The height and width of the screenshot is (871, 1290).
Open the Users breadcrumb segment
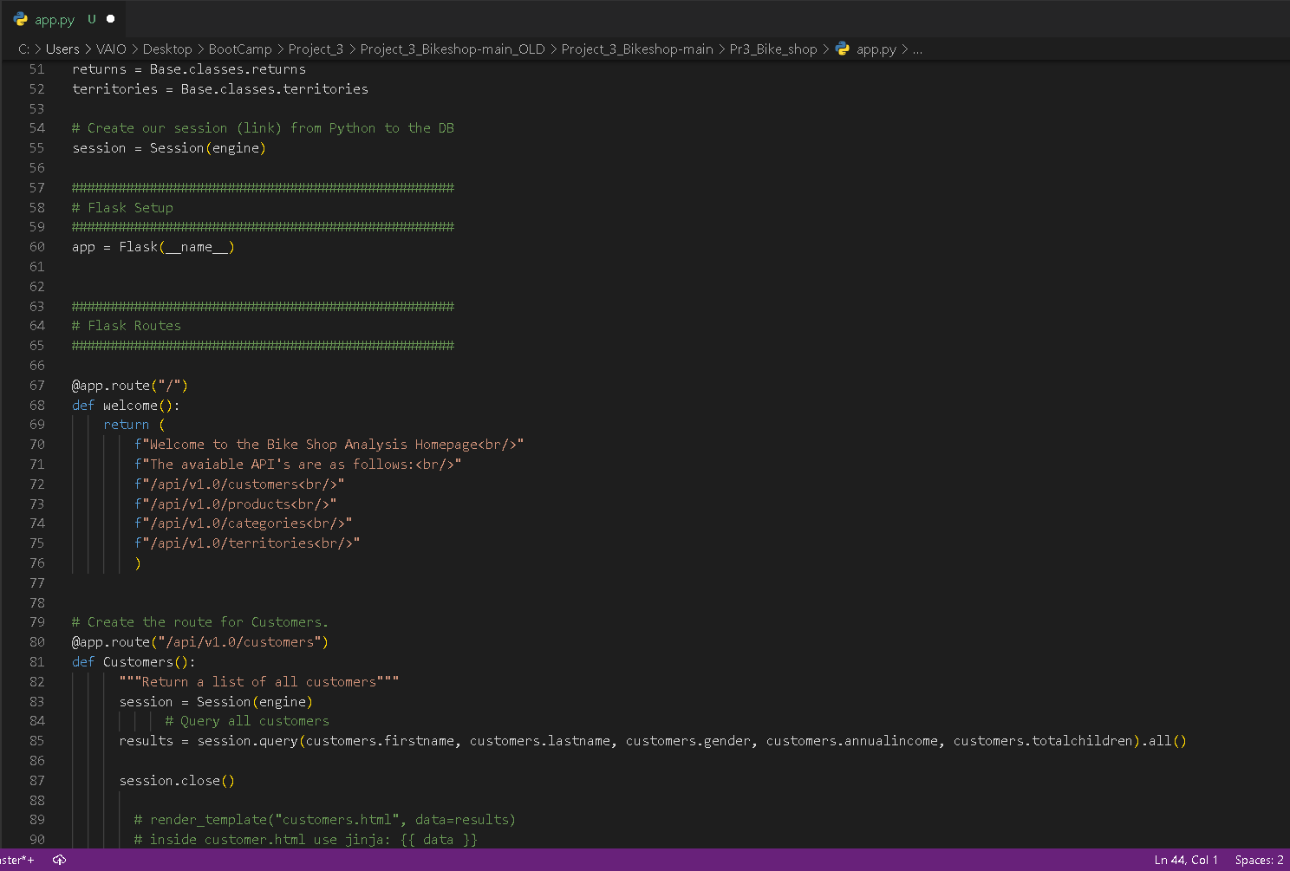tap(62, 49)
